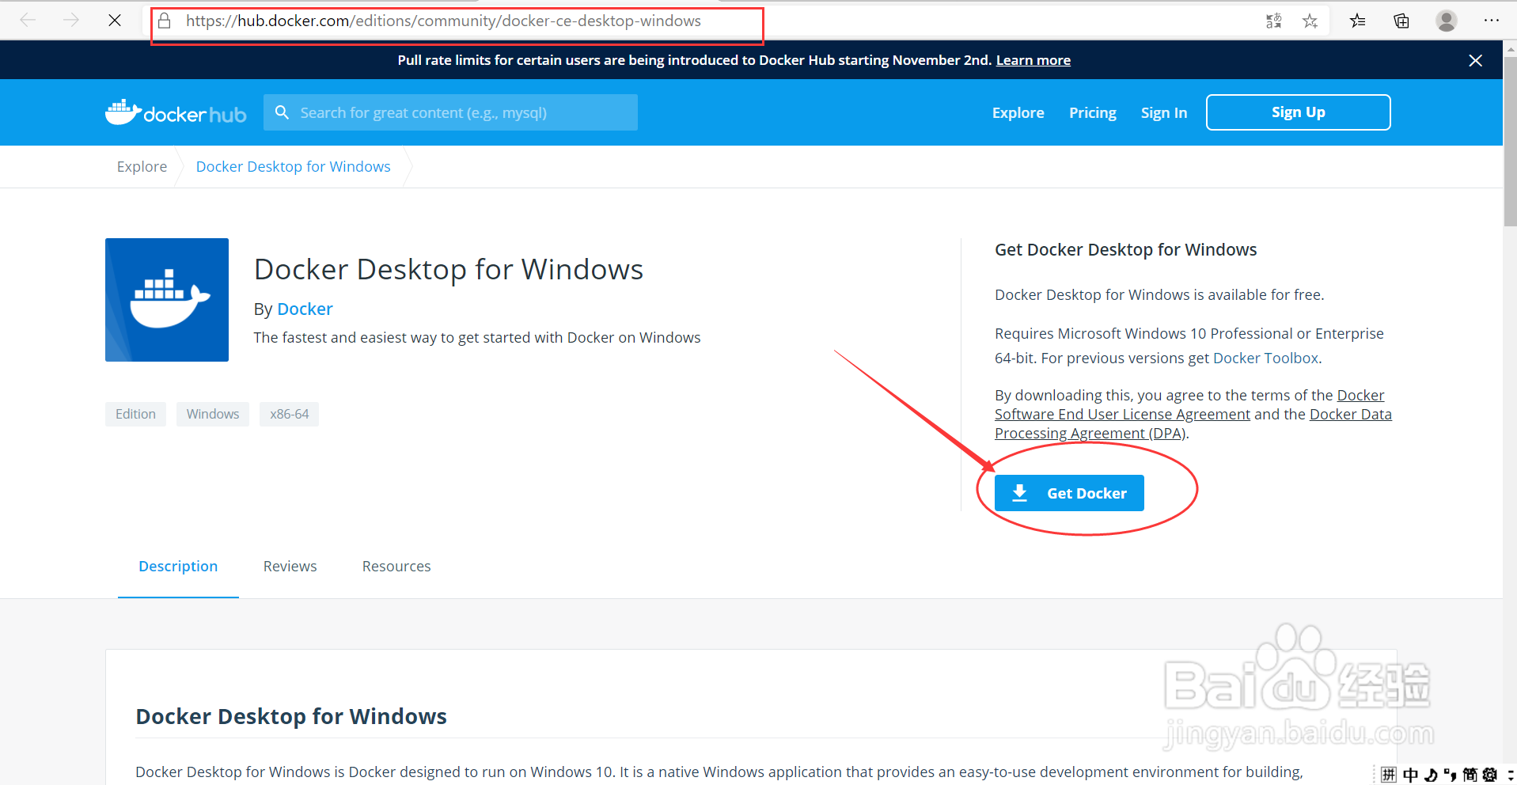Focus the Docker Hub search field
This screenshot has height=785, width=1517.
pyautogui.click(x=450, y=112)
